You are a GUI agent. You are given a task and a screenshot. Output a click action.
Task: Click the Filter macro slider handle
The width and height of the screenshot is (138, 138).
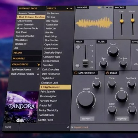[122, 21]
